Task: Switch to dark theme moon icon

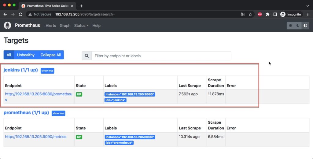Action: click(x=298, y=26)
